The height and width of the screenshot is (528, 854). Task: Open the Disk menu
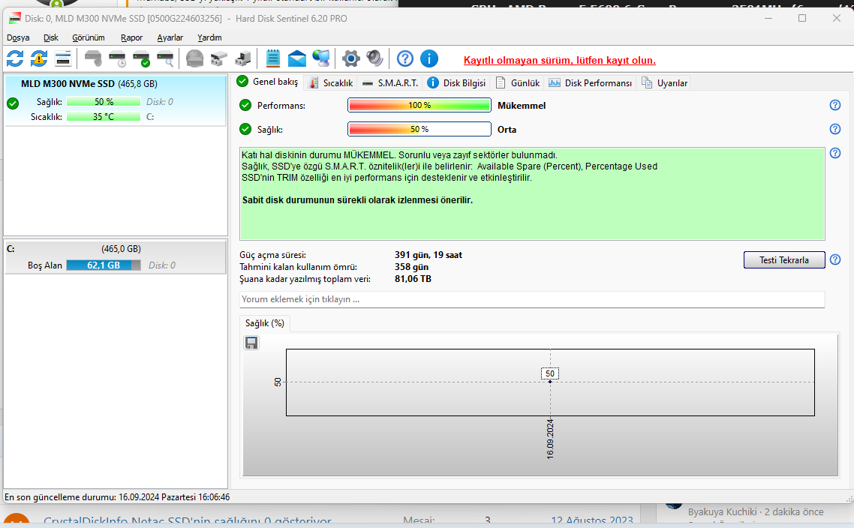click(x=50, y=37)
